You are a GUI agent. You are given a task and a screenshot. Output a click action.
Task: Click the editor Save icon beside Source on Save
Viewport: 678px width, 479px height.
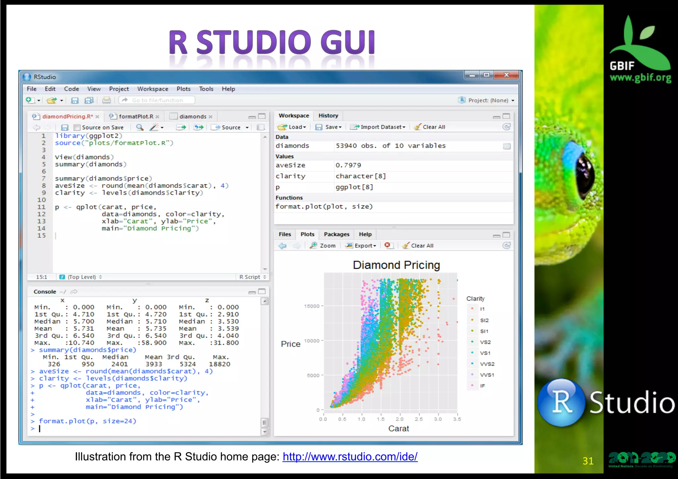pyautogui.click(x=65, y=127)
